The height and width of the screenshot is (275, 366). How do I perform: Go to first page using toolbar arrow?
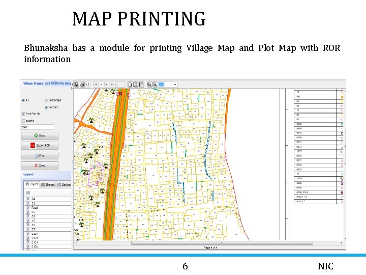coord(96,85)
